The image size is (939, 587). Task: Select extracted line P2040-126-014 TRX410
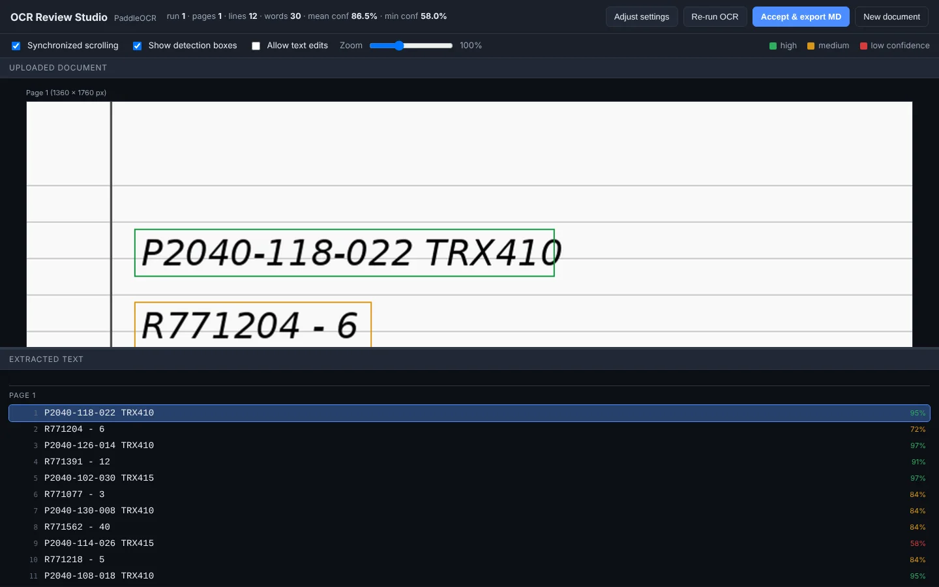pyautogui.click(x=469, y=445)
